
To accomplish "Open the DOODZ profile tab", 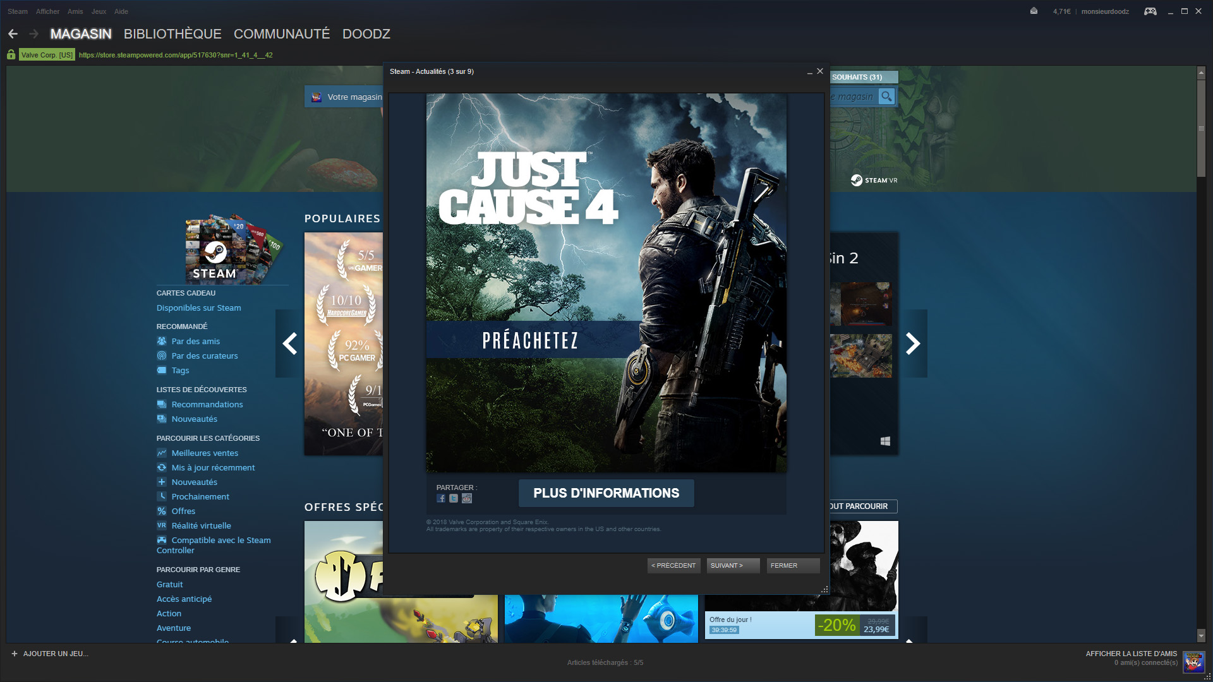I will point(366,34).
